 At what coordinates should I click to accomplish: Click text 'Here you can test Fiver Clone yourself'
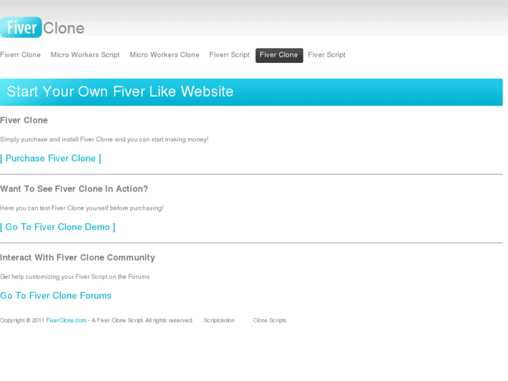55,208
